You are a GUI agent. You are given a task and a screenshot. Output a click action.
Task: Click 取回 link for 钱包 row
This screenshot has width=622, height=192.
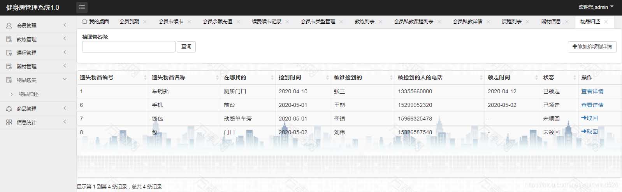click(589, 118)
